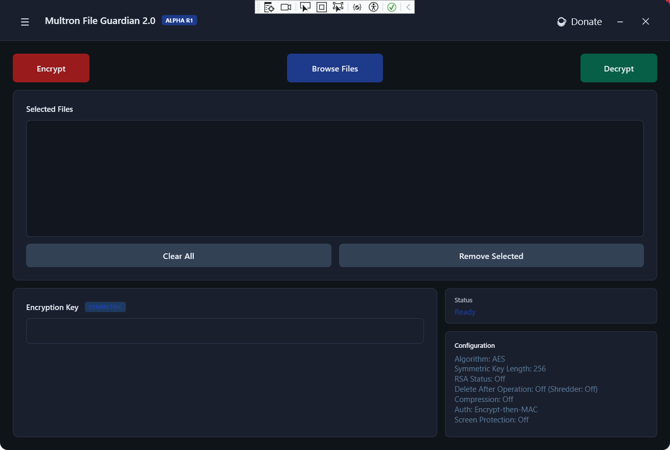Select the 'Algorithm: AES' line
Image resolution: width=670 pixels, height=450 pixels.
480,359
